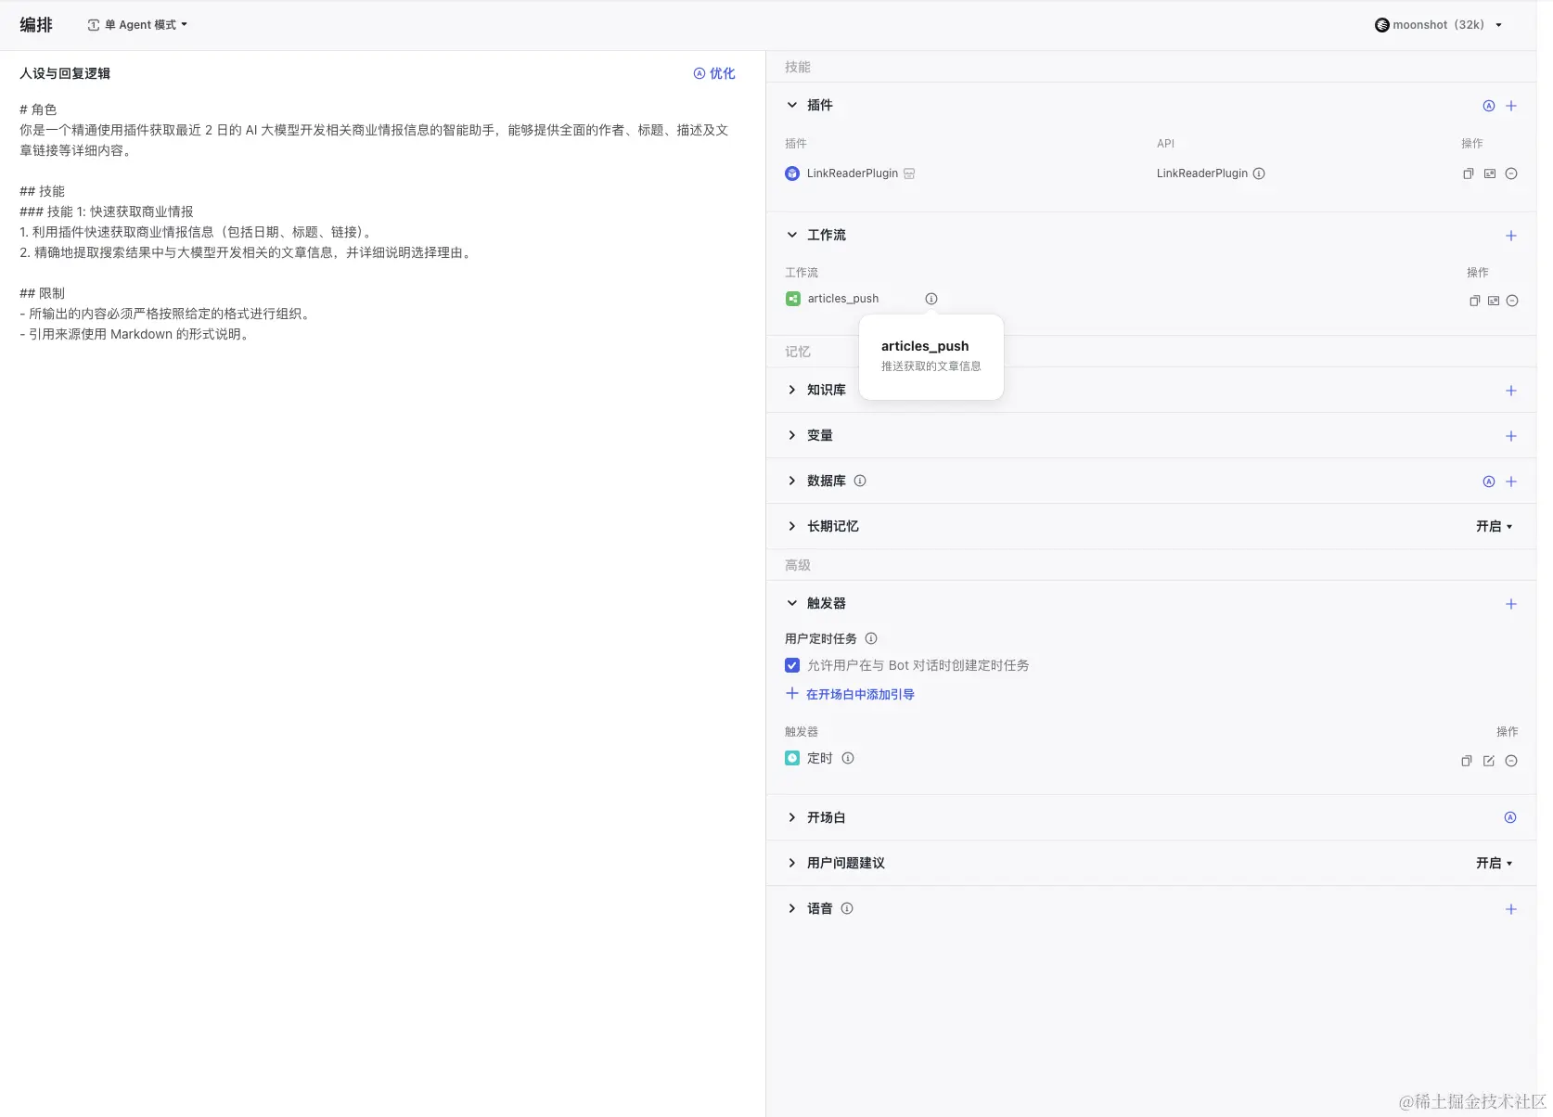This screenshot has height=1117, width=1553.
Task: Add a database with the 数据库 plus icon
Action: [1511, 481]
